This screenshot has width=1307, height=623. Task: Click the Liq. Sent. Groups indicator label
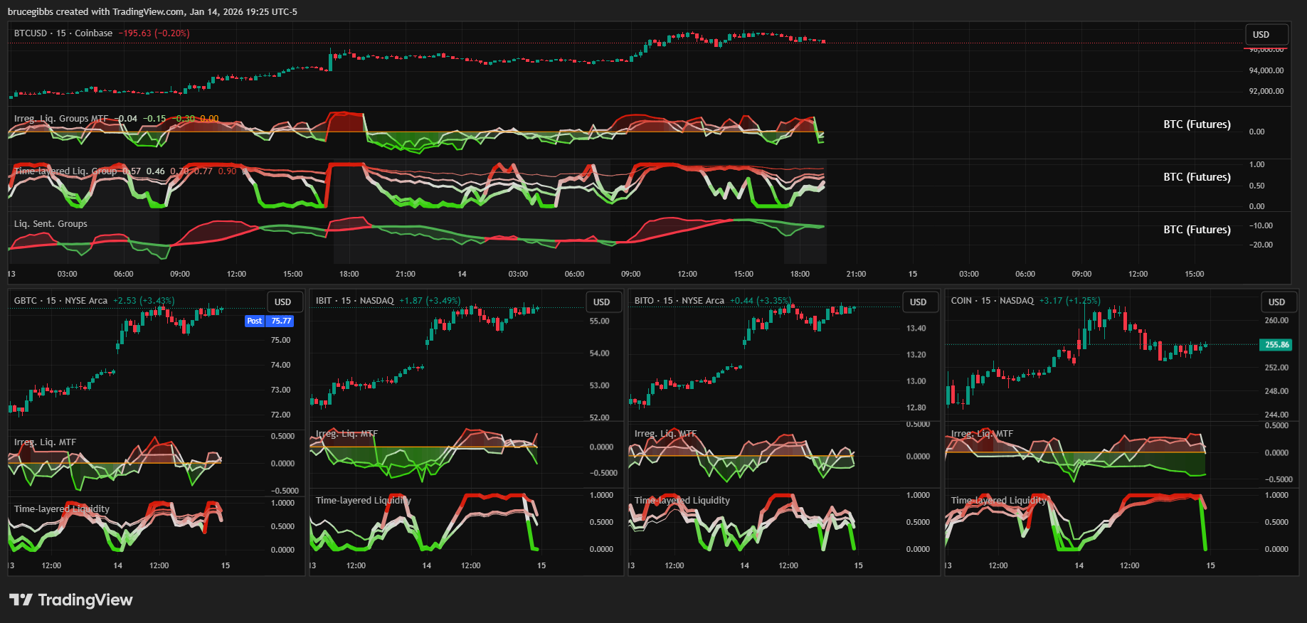[x=51, y=224]
